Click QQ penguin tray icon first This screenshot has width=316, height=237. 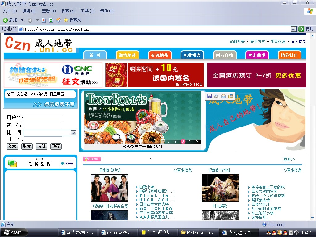[268, 232]
